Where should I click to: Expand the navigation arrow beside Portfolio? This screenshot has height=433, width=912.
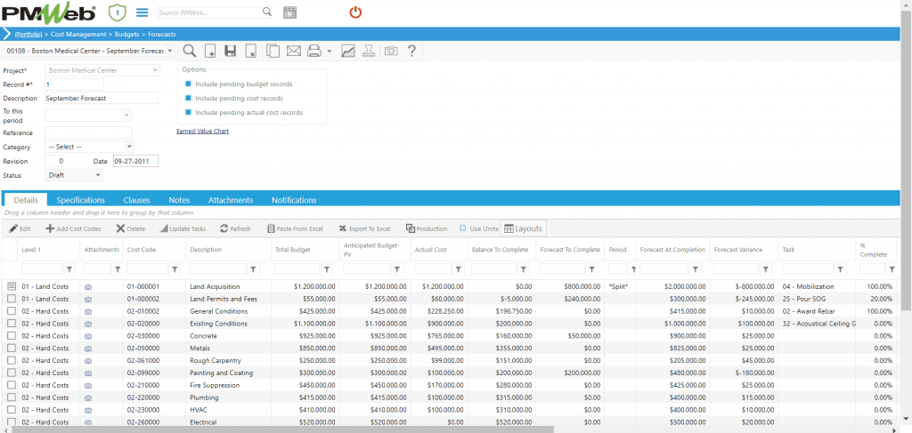click(7, 35)
